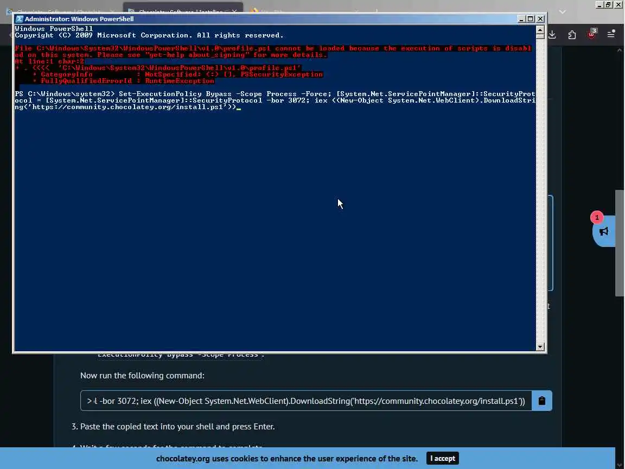Click PowerShell scrollbar up arrow
The height and width of the screenshot is (469, 625).
pyautogui.click(x=540, y=29)
